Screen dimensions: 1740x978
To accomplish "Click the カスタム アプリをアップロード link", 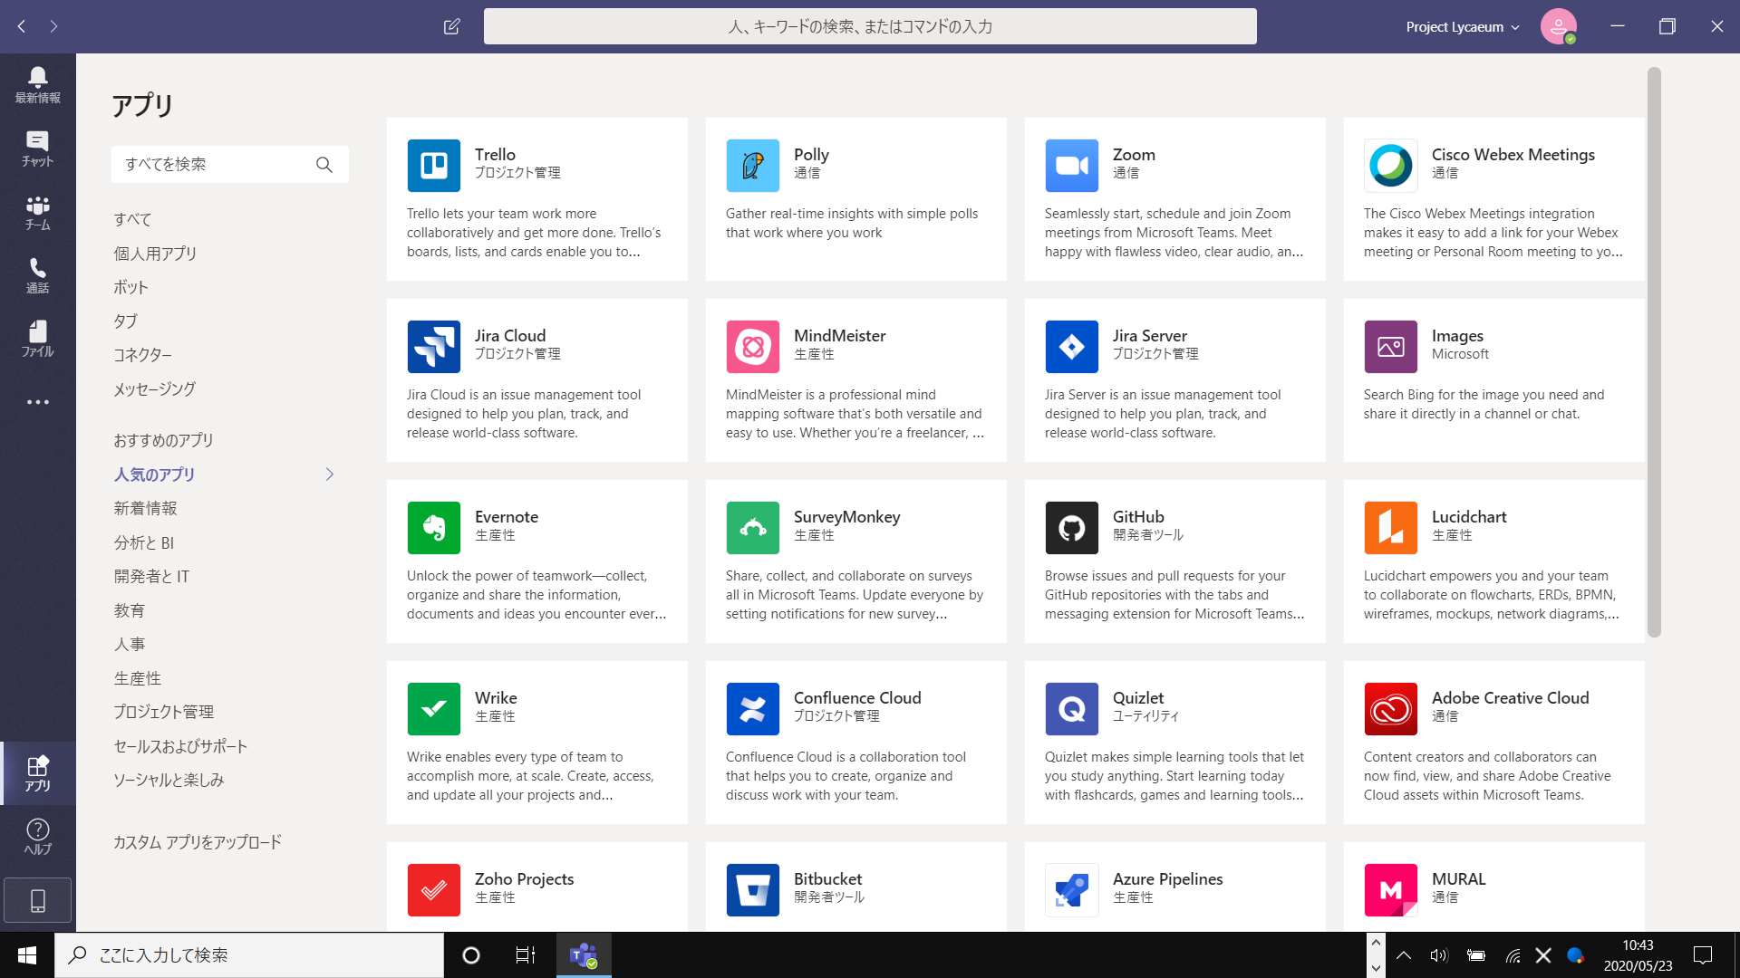I will pos(197,842).
